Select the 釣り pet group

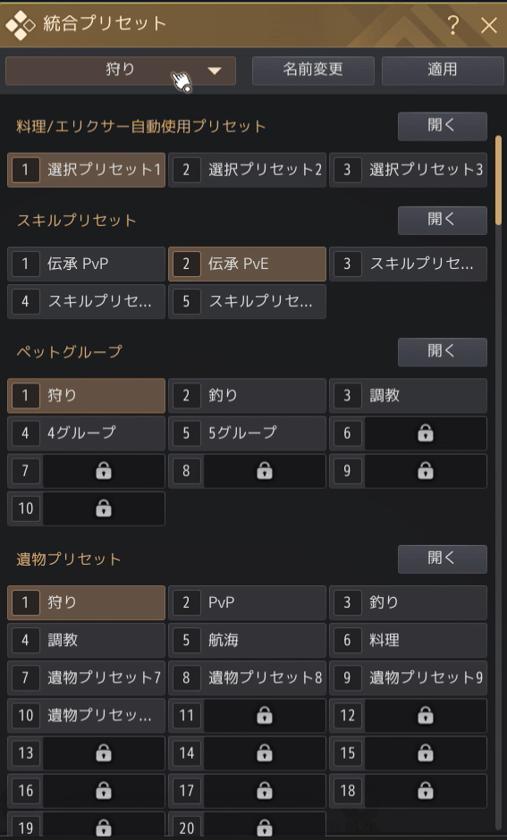[247, 395]
